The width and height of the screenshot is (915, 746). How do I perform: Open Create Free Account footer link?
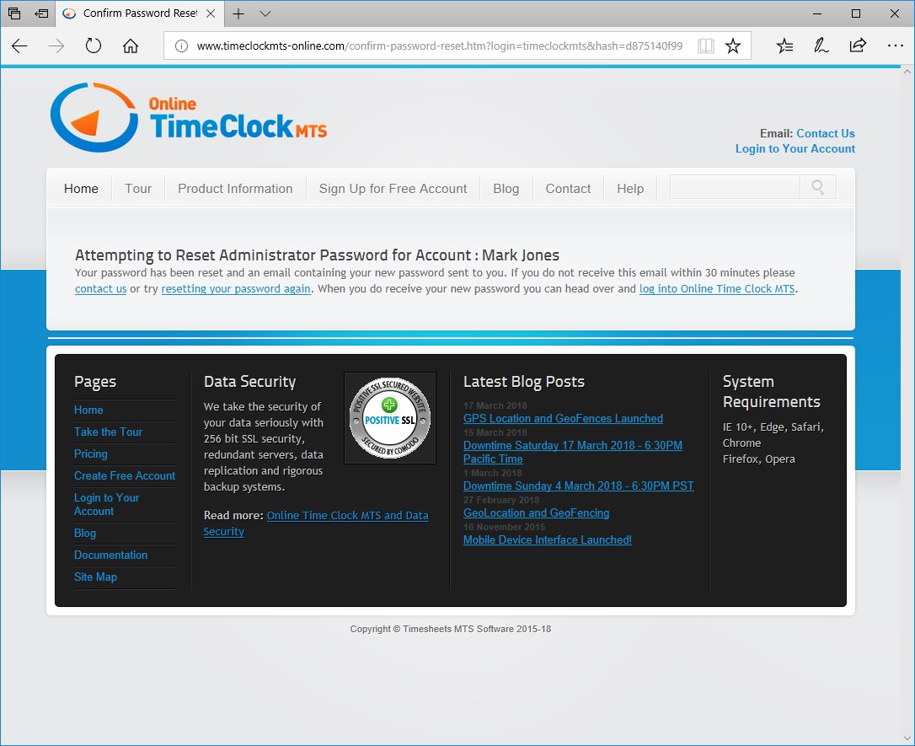pos(125,475)
